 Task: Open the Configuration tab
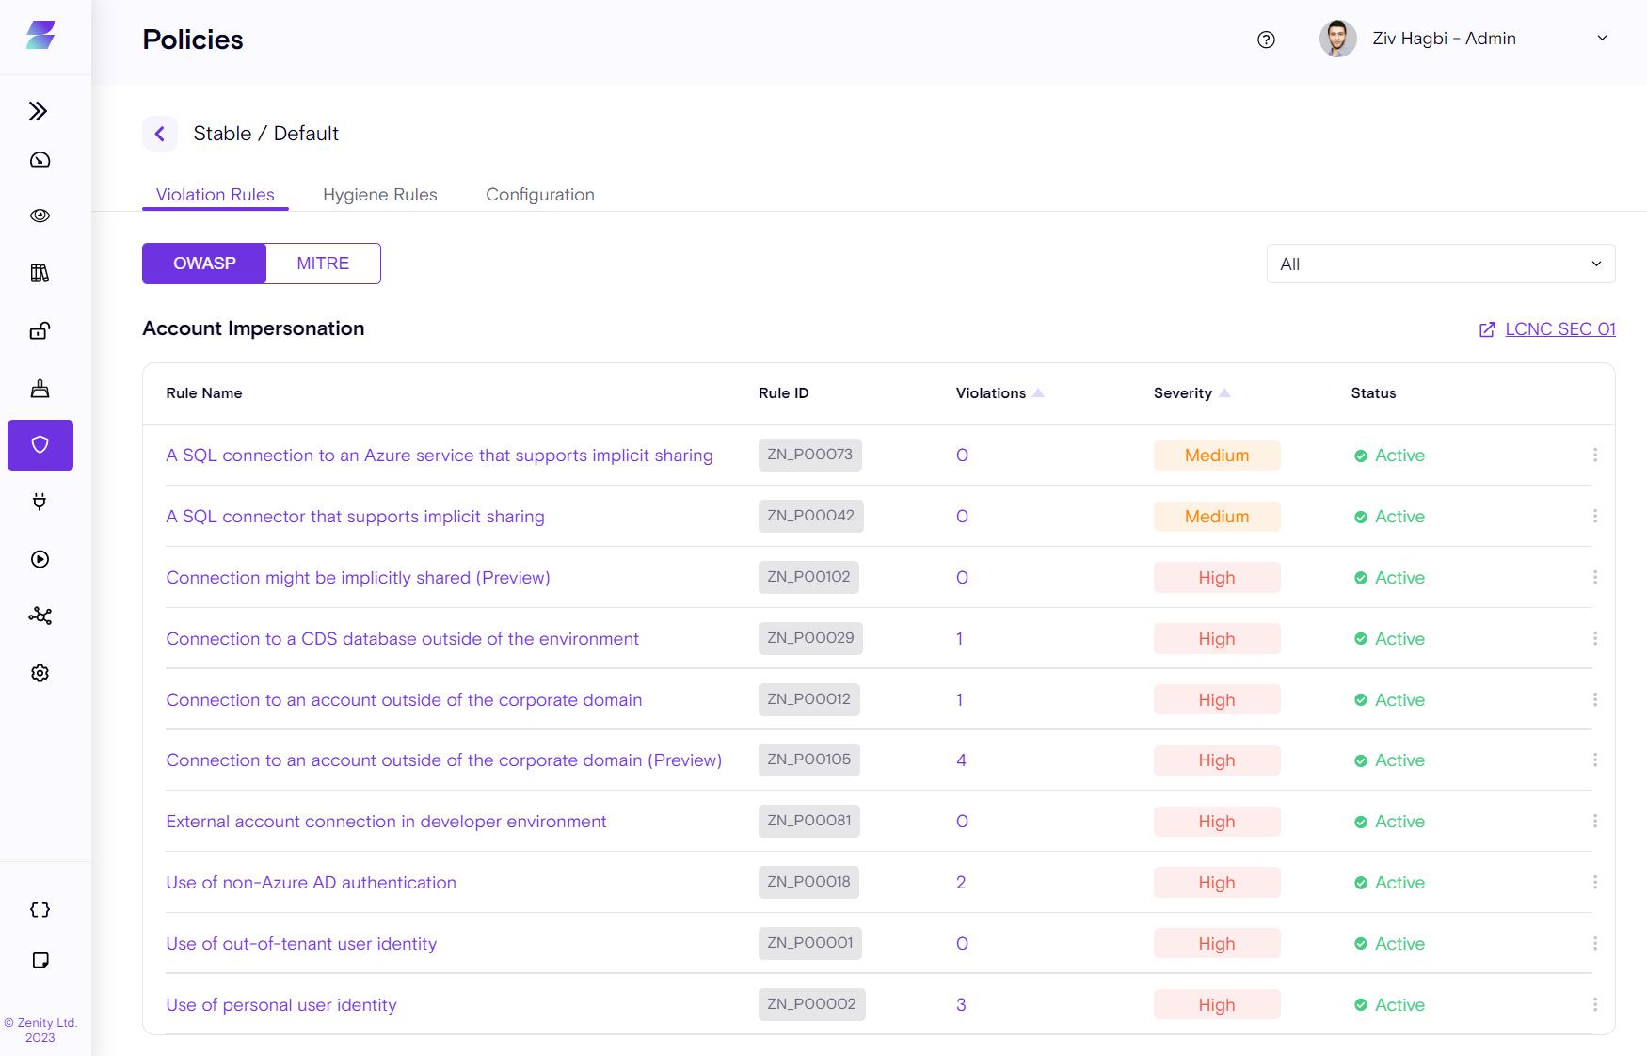[539, 195]
